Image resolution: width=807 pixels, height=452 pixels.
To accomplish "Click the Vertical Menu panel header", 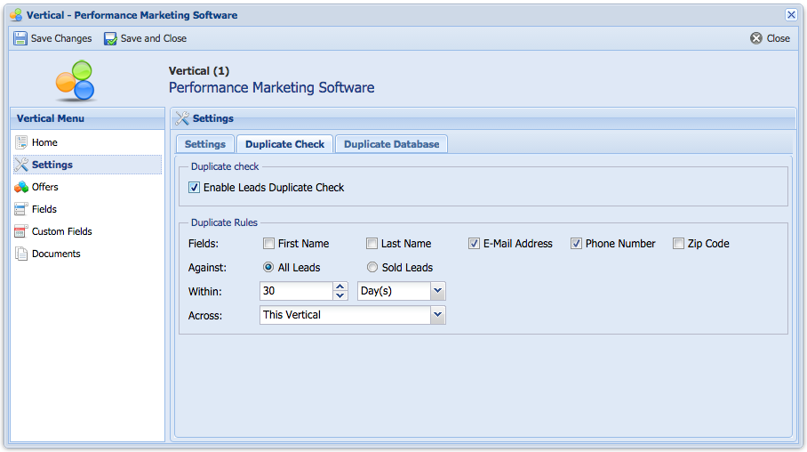I will pos(87,118).
